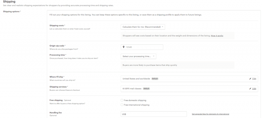This screenshot has width=262, height=118.
Task: Click "Set separate fees for domestic & international"
Action: [210, 114]
